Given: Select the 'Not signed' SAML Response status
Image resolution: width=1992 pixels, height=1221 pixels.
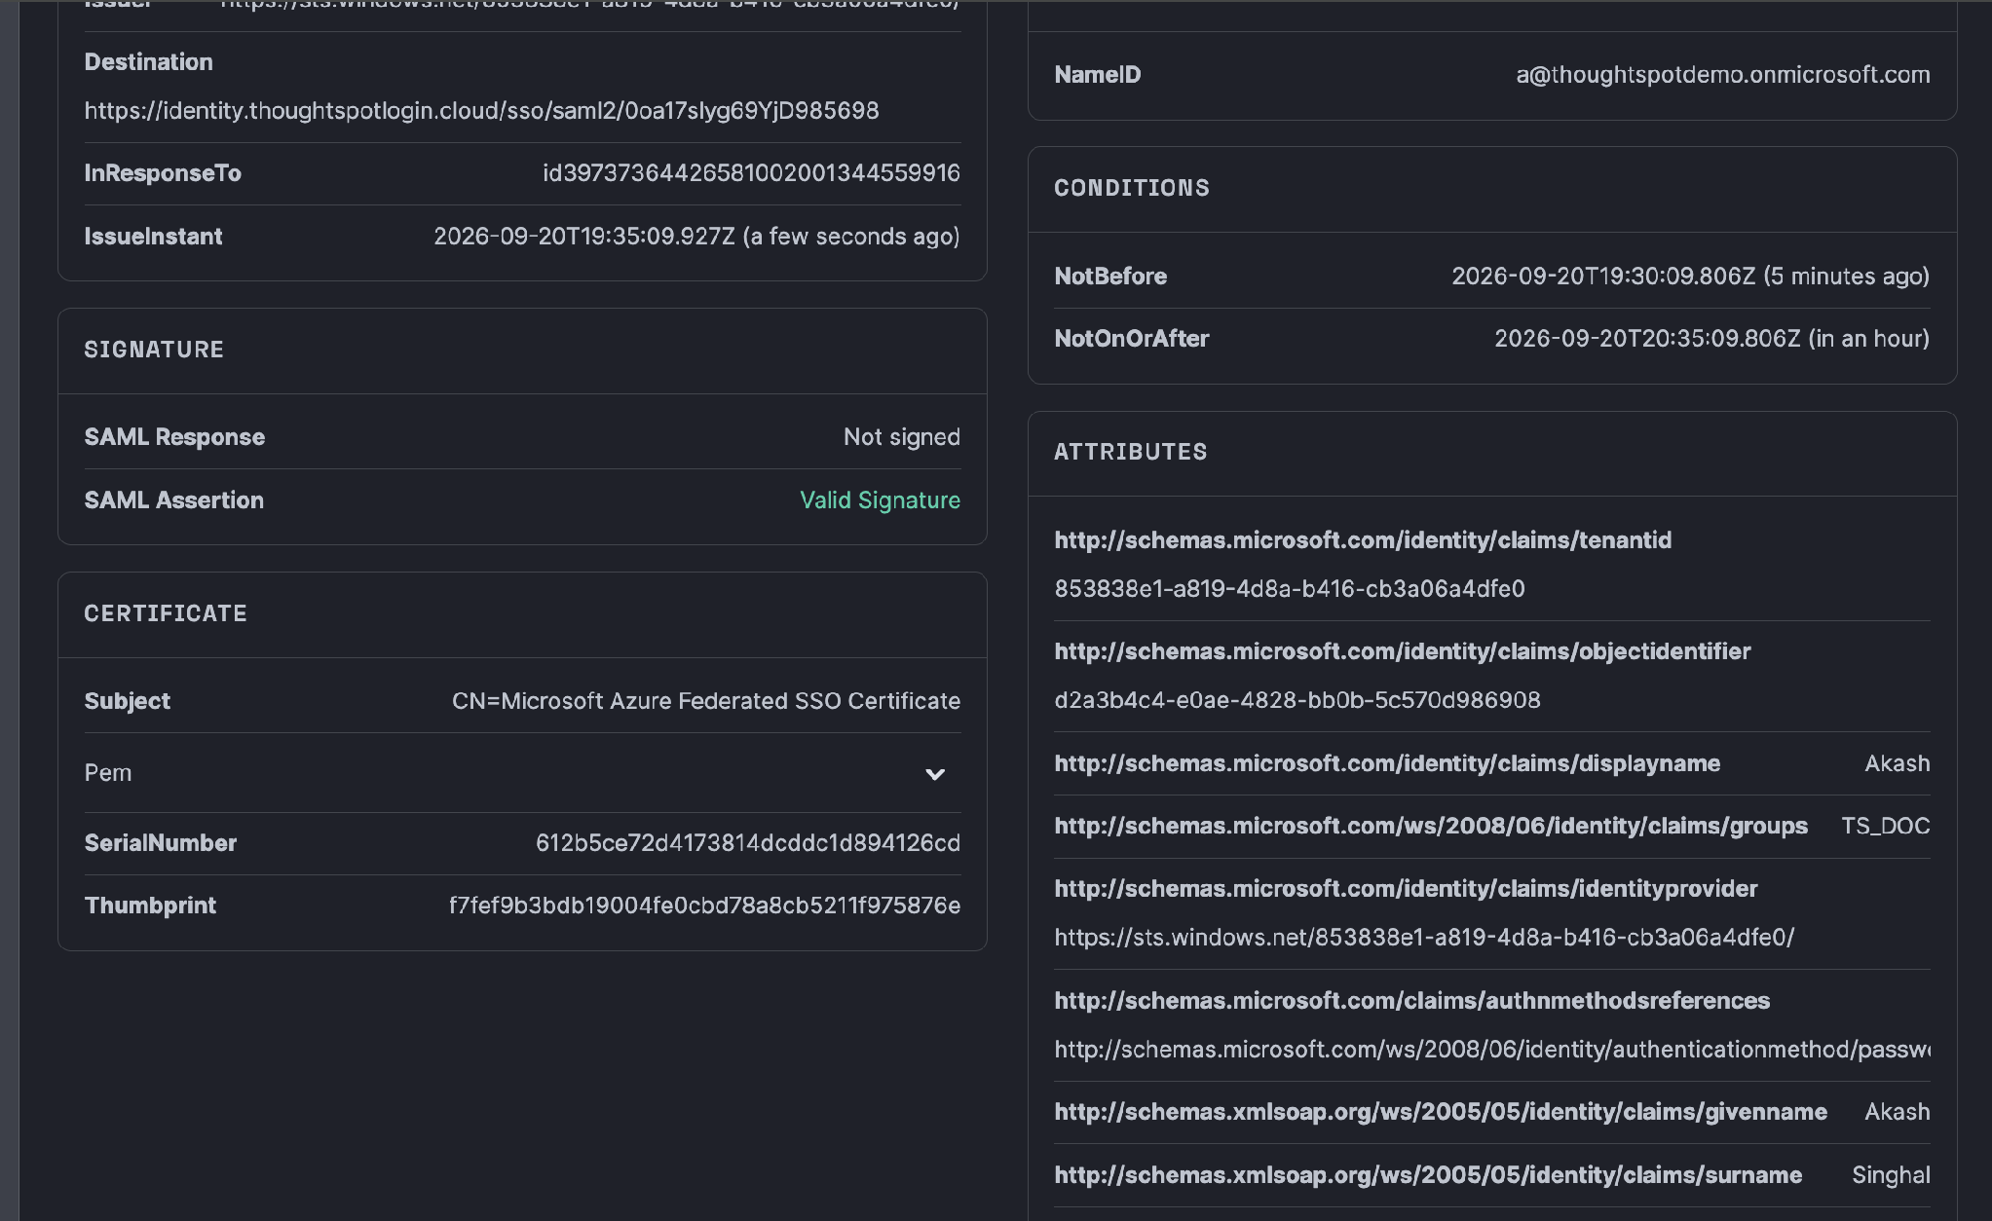Looking at the screenshot, I should [x=901, y=437].
